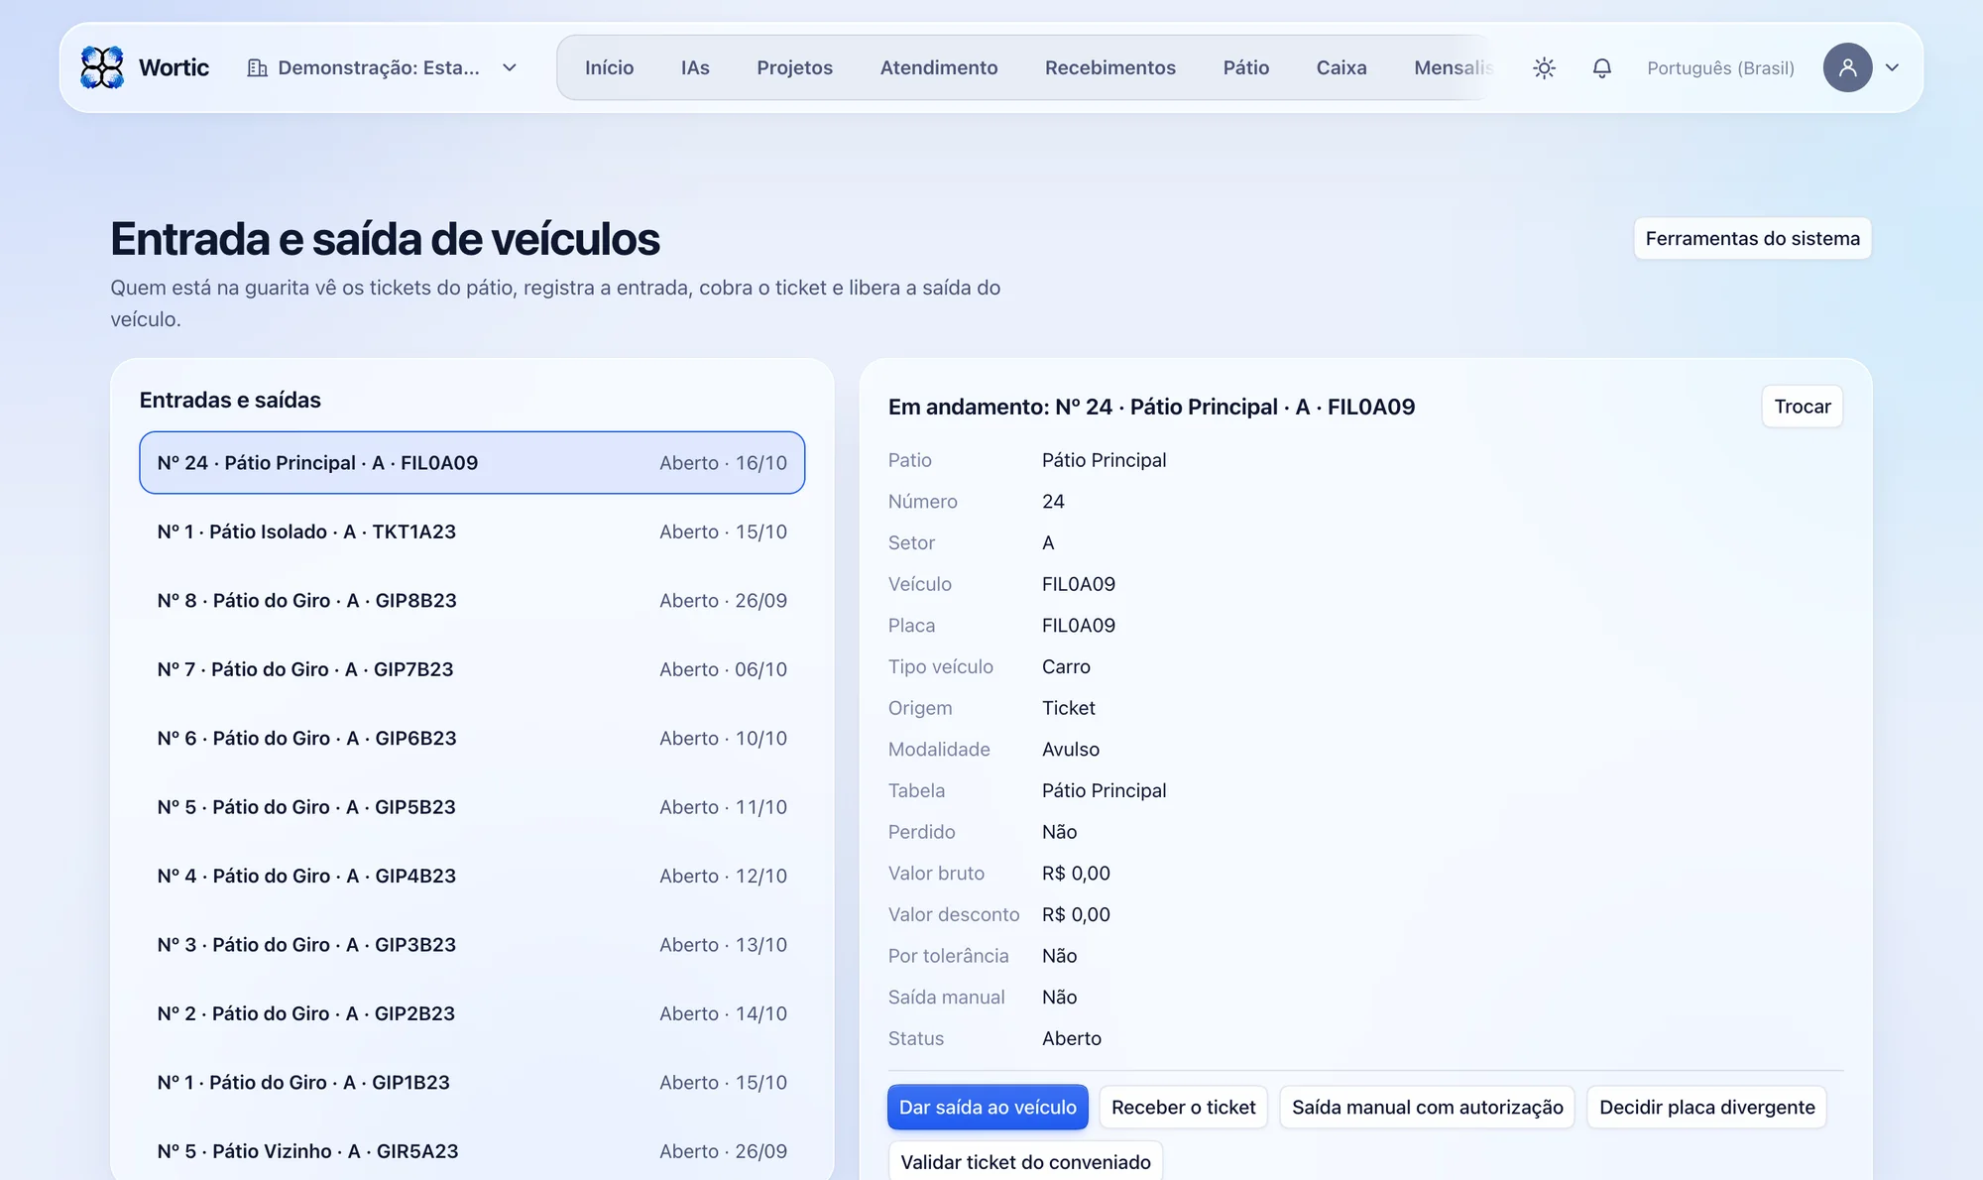Click Ferramentas do sistema button

pos(1752,238)
